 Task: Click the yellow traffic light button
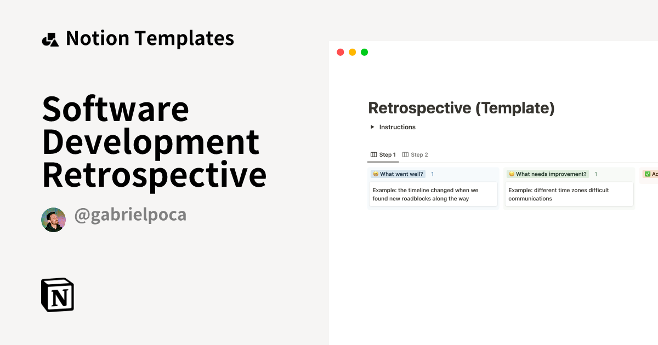click(x=352, y=51)
